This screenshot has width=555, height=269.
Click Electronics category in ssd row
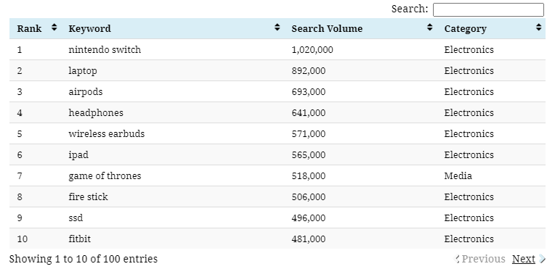[469, 218]
